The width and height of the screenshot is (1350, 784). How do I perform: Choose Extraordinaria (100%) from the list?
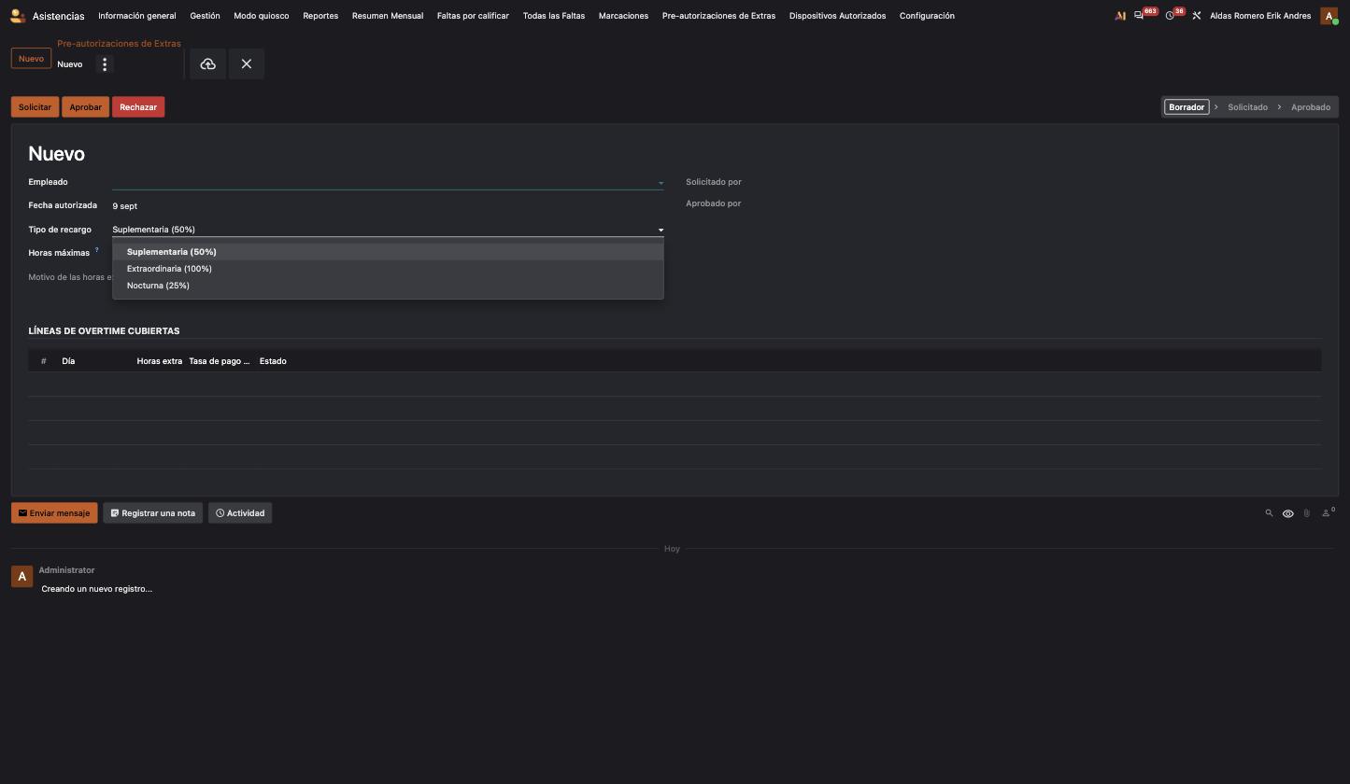[x=388, y=269]
